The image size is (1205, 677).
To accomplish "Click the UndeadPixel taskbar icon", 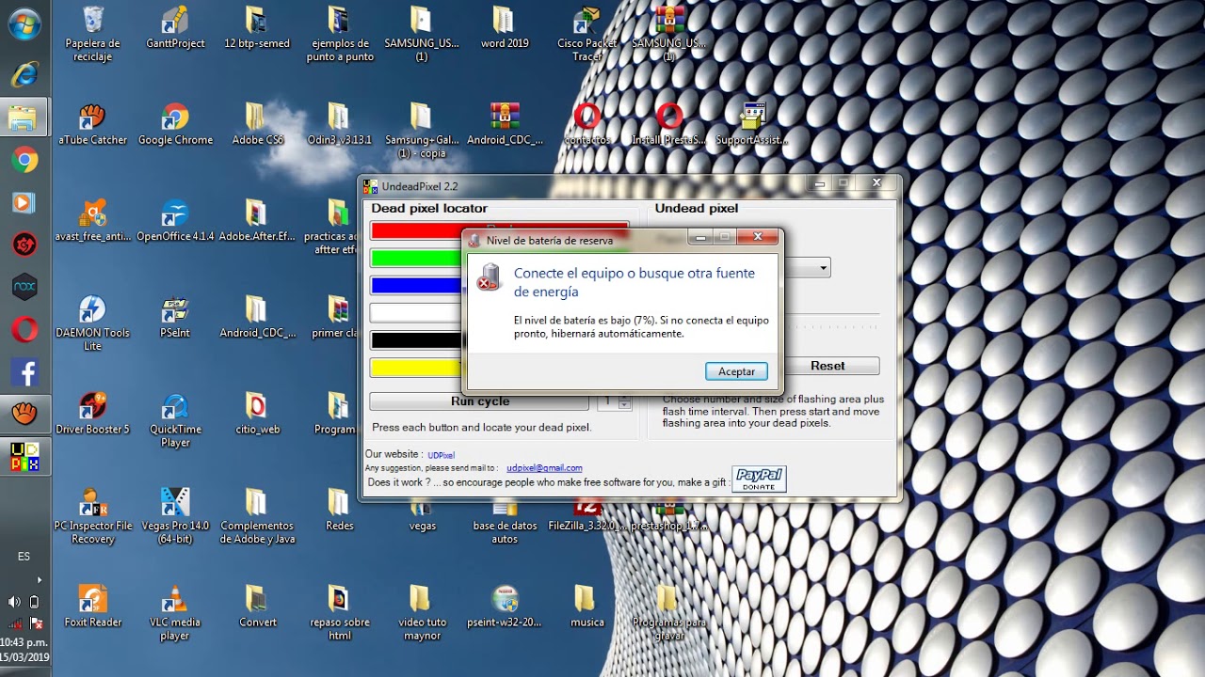I will 24,456.
